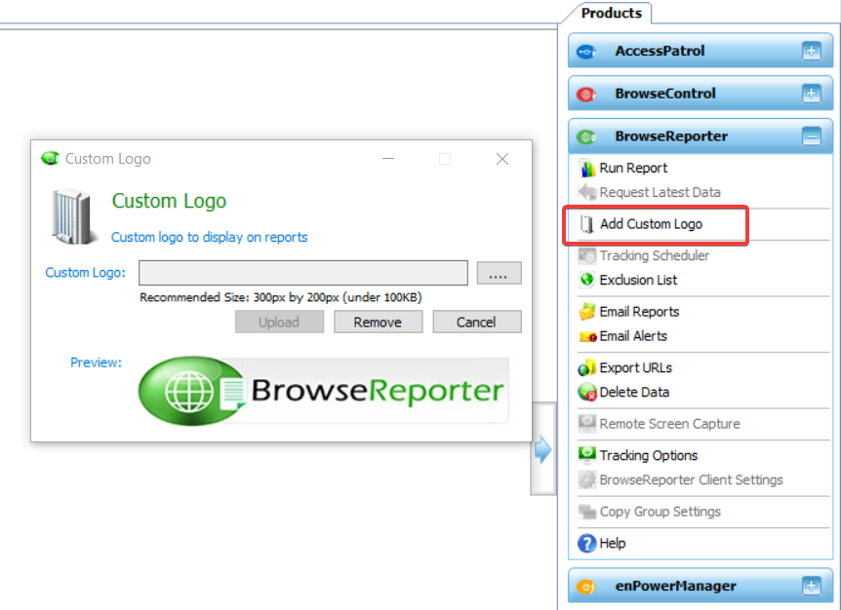The image size is (841, 610).
Task: Click the 'Preview:' label
Action: point(96,362)
